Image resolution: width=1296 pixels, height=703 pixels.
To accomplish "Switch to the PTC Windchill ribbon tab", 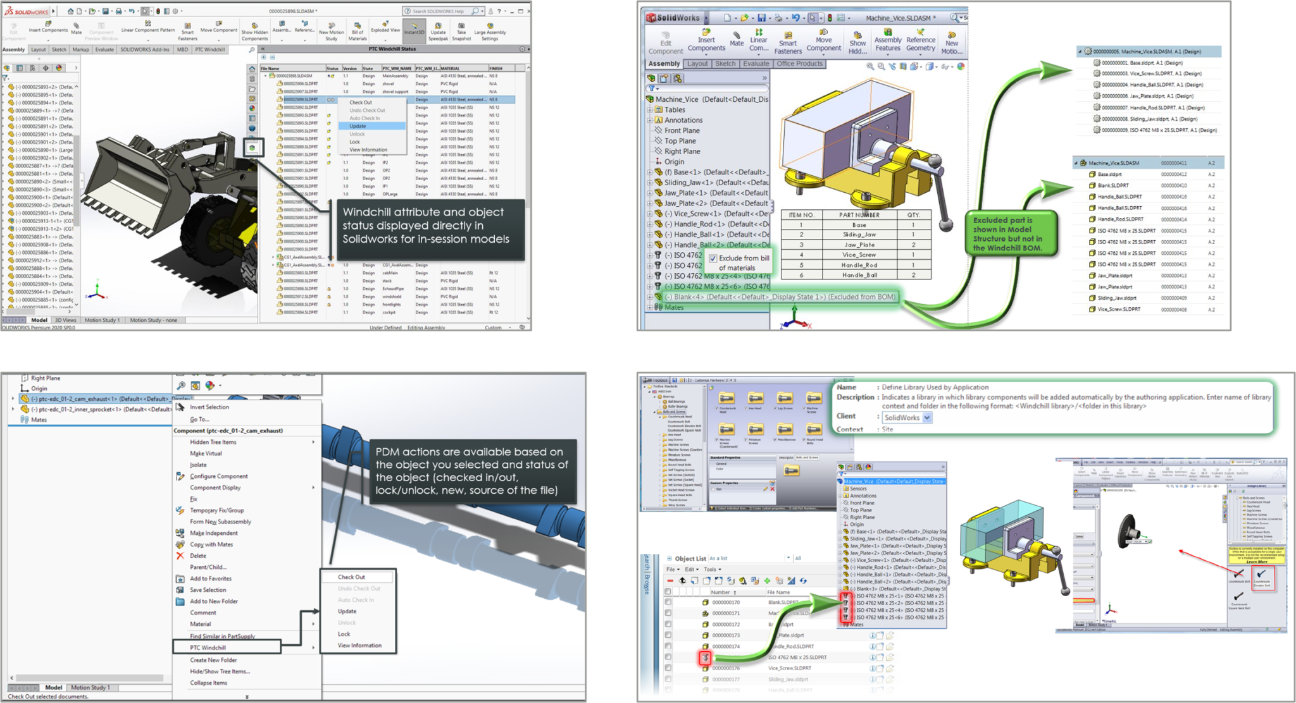I will (x=209, y=49).
